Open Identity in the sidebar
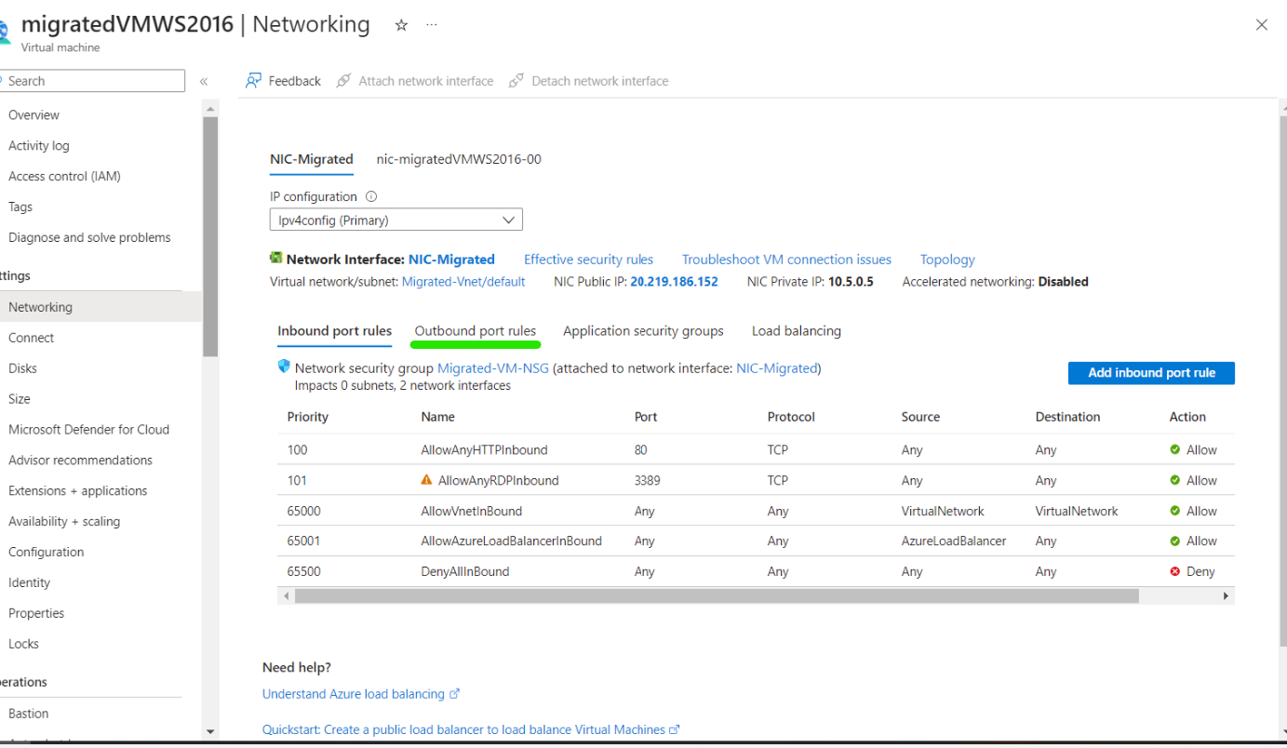Screen dimensions: 1287x748 tap(29, 583)
